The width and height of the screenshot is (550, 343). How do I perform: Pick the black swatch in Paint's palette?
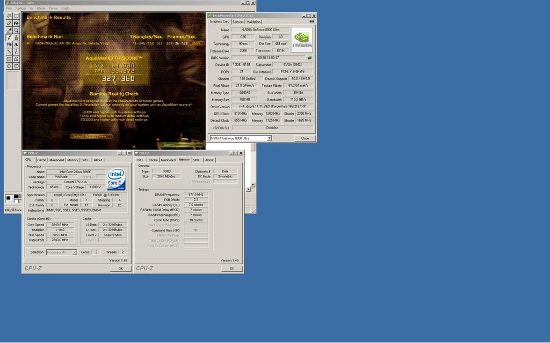(16, 197)
